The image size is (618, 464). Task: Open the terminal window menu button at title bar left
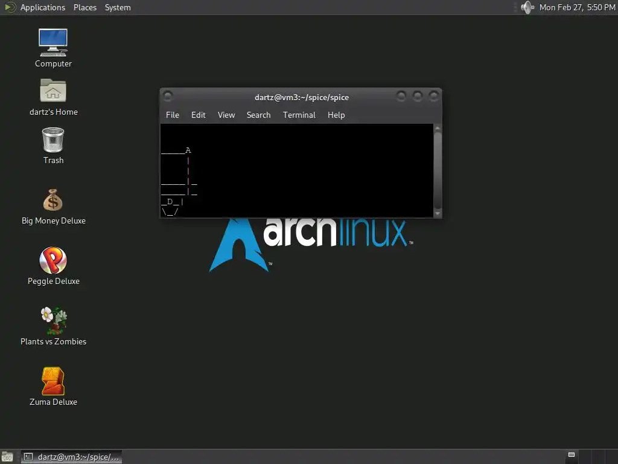[x=168, y=96]
